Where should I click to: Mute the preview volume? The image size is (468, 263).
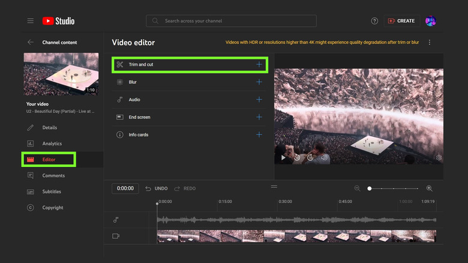point(324,157)
